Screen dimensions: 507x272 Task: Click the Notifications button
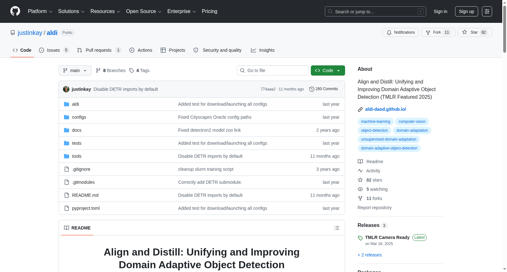[x=401, y=32]
